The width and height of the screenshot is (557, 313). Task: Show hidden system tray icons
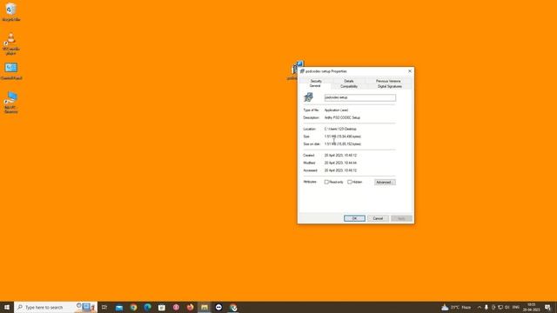[x=480, y=307]
